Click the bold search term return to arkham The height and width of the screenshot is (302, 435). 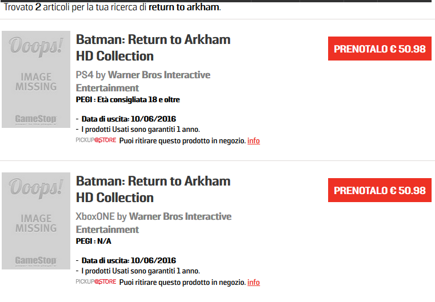[183, 7]
